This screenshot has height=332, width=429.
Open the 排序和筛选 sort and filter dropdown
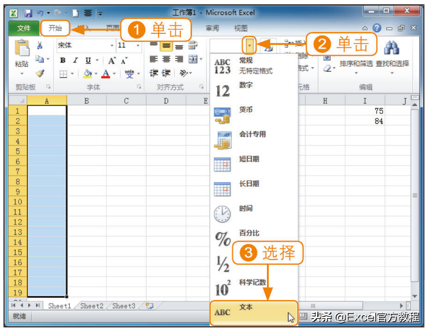(x=356, y=73)
